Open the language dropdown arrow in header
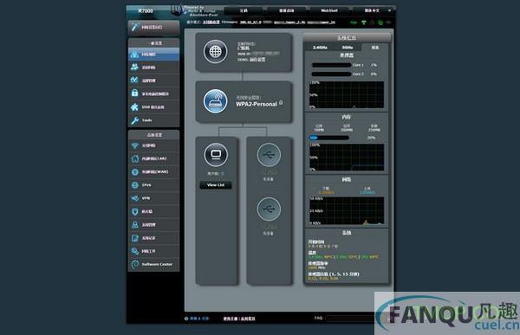The image size is (520, 335). click(x=390, y=10)
